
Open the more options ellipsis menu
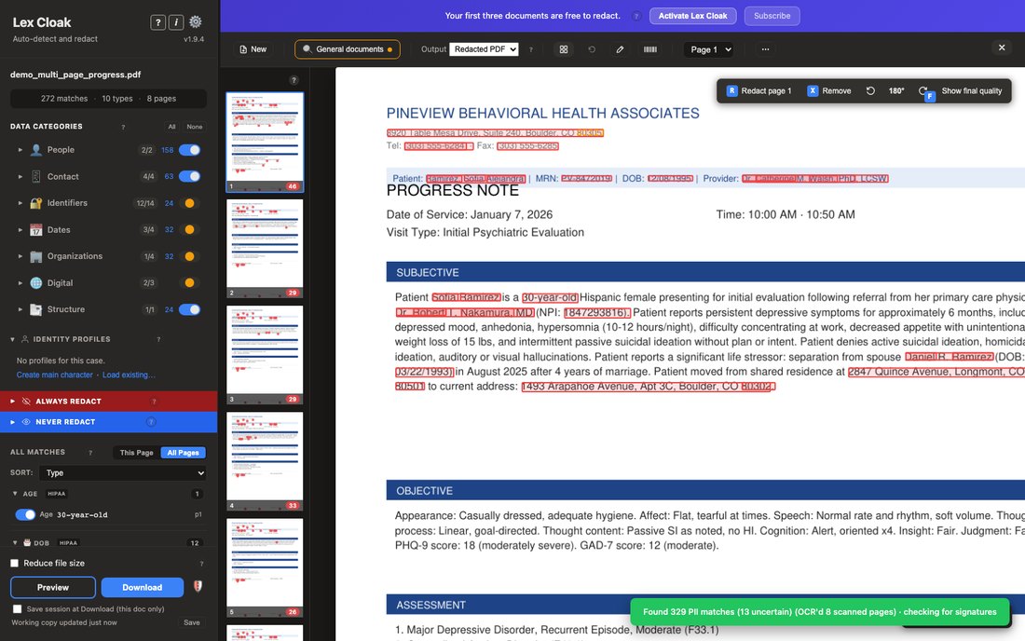pyautogui.click(x=765, y=49)
